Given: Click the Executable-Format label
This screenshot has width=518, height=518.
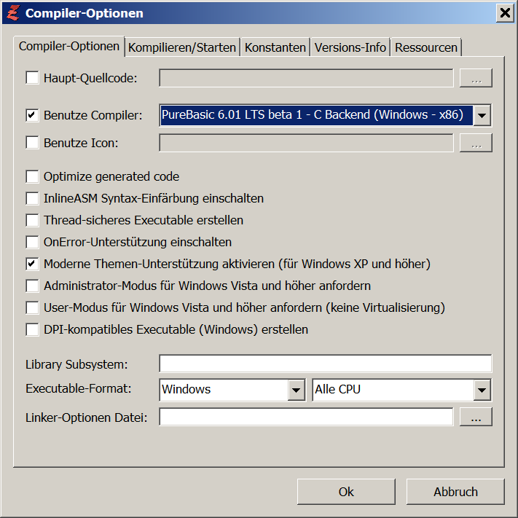Looking at the screenshot, I should tap(78, 388).
